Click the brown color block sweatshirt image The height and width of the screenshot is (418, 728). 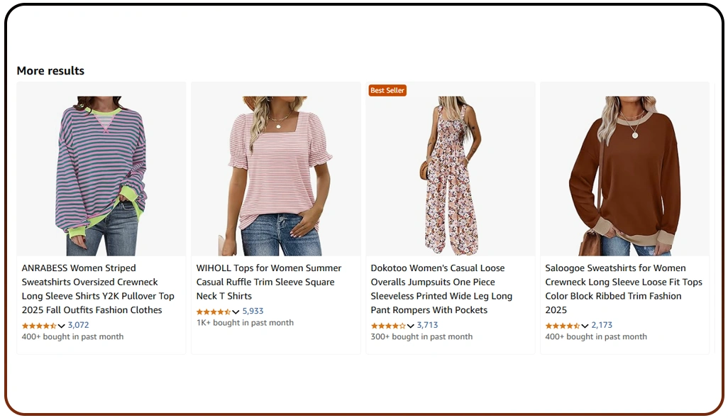tap(624, 175)
